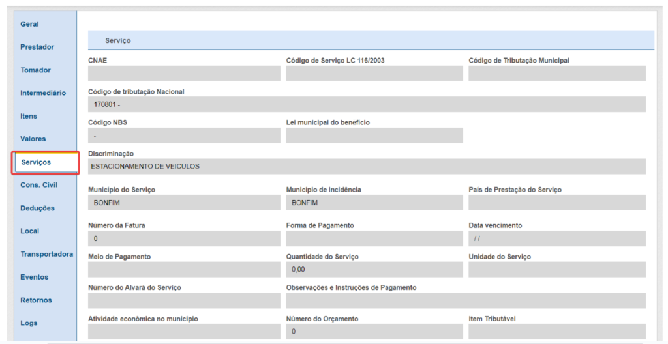
Task: Click the Código de tributação Nacional field
Action: click(x=367, y=105)
